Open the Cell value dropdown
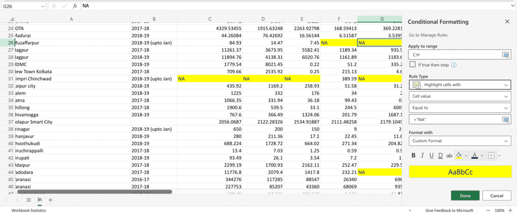This screenshot has width=517, height=214. coord(459,96)
